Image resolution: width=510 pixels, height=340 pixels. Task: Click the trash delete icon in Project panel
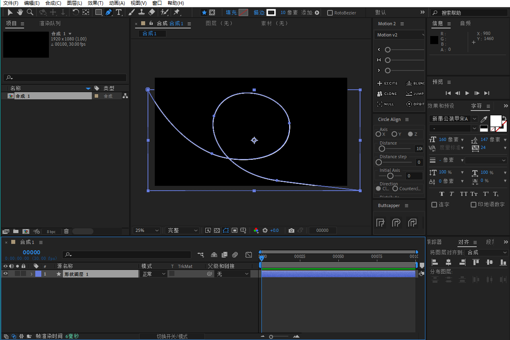tap(67, 231)
